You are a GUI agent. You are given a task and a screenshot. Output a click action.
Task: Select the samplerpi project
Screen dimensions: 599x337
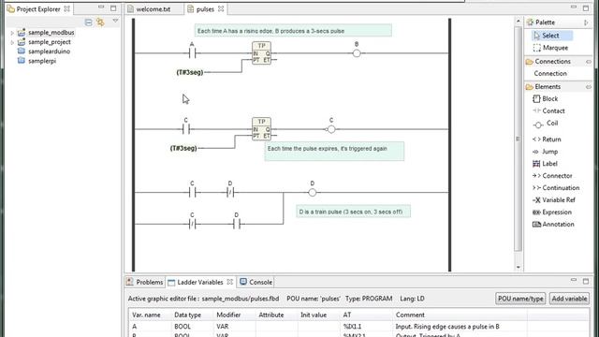(x=37, y=61)
